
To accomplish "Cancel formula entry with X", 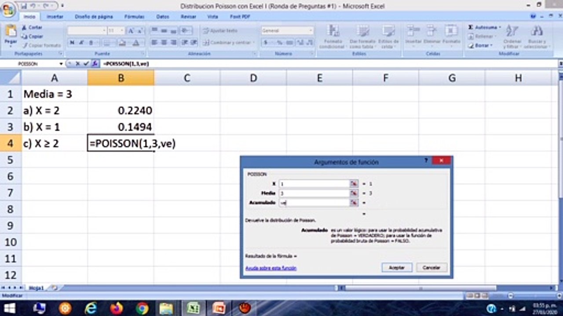I will click(x=78, y=64).
